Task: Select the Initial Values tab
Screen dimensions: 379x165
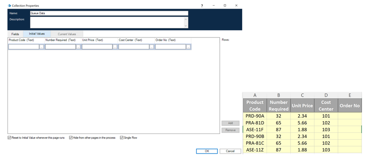Action: click(x=37, y=34)
